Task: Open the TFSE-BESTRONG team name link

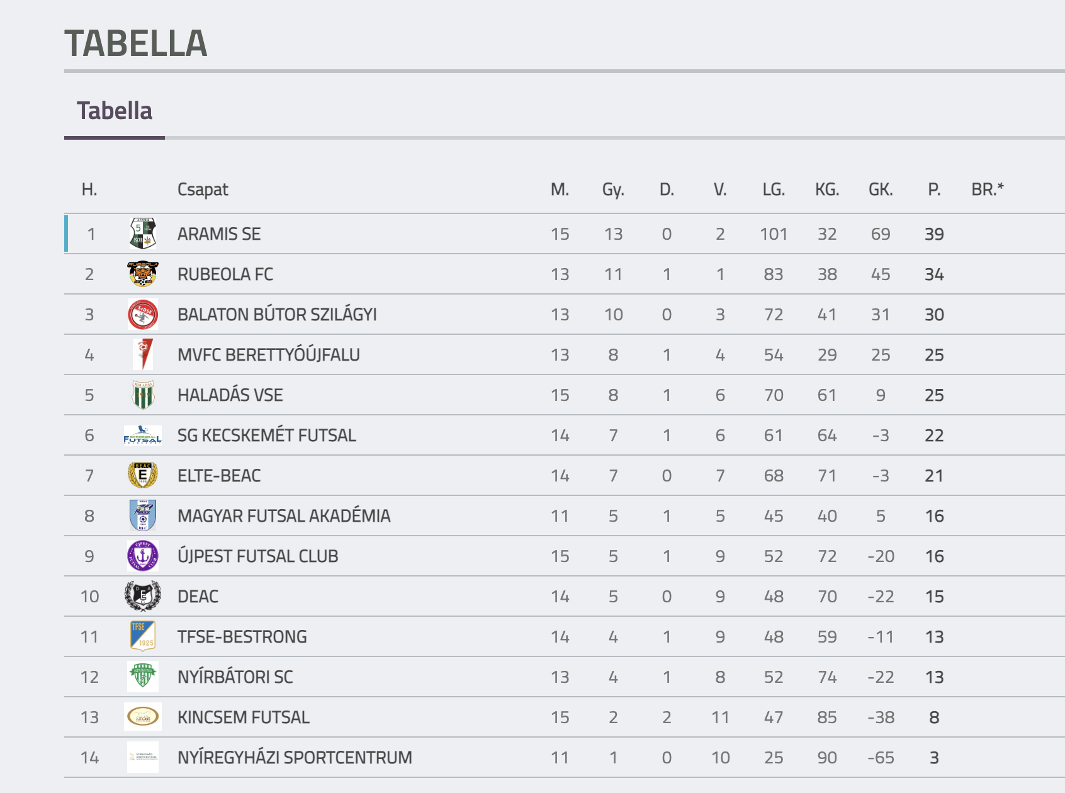Action: (242, 636)
